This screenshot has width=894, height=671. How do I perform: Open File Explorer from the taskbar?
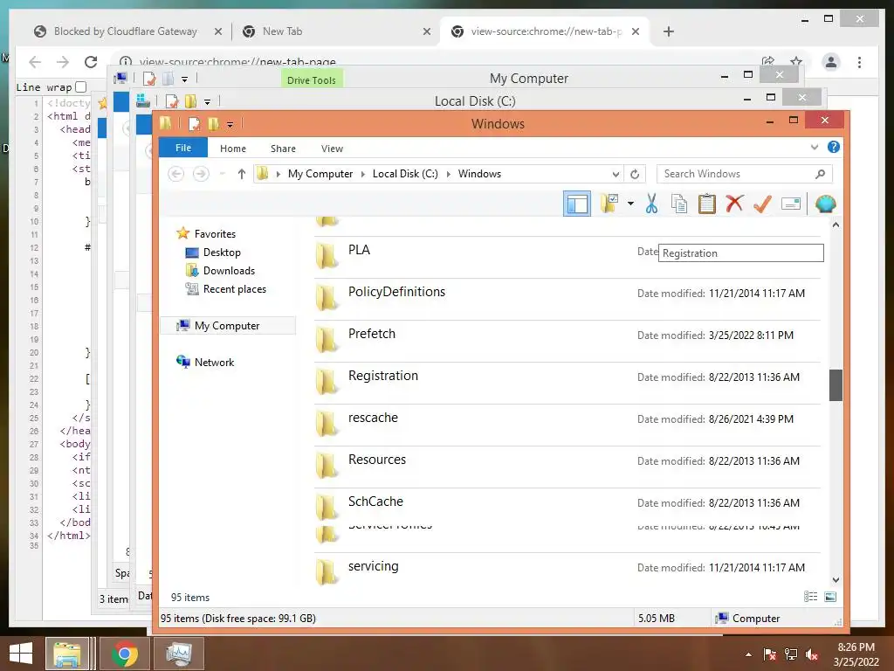pyautogui.click(x=67, y=654)
